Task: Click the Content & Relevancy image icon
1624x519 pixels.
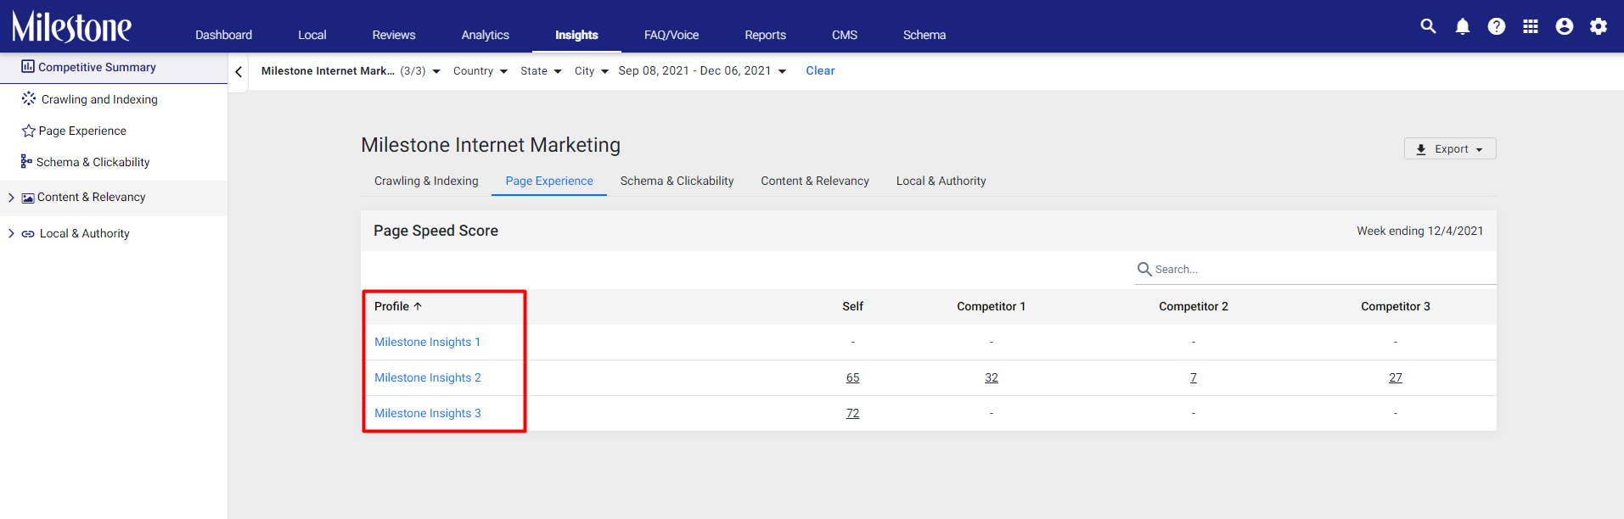Action: coord(28,198)
